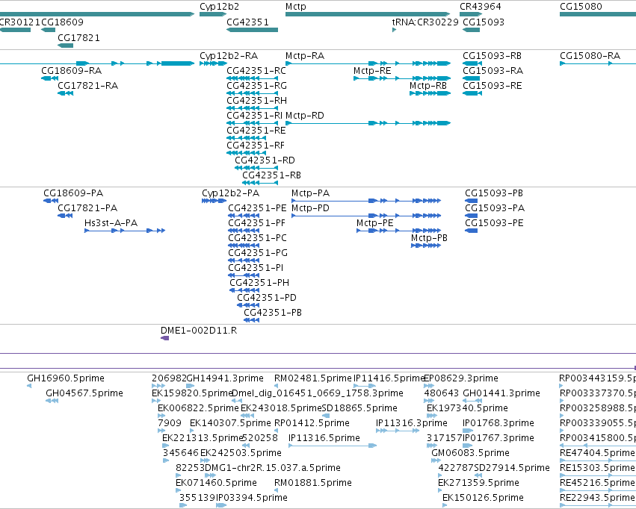The image size is (636, 509).
Task: Click the CG42351 gene label
Action: coord(247,22)
